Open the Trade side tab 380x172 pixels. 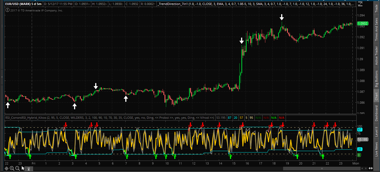click(x=377, y=8)
